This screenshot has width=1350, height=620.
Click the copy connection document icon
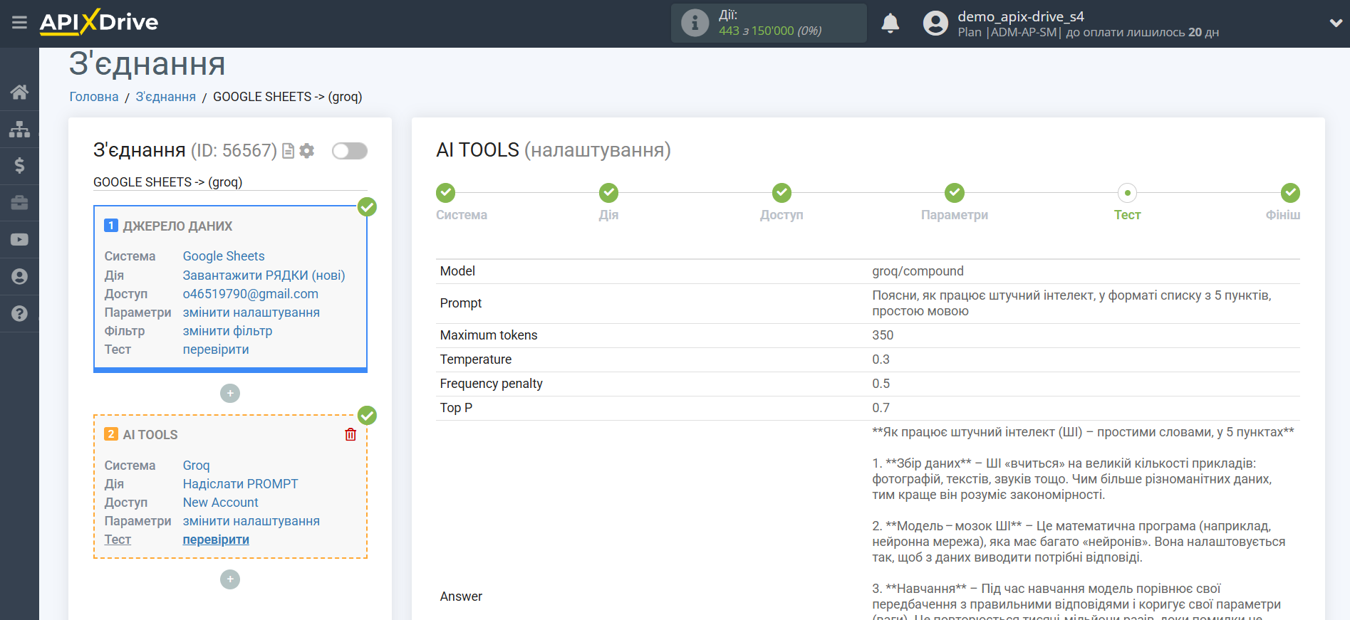pyautogui.click(x=288, y=151)
